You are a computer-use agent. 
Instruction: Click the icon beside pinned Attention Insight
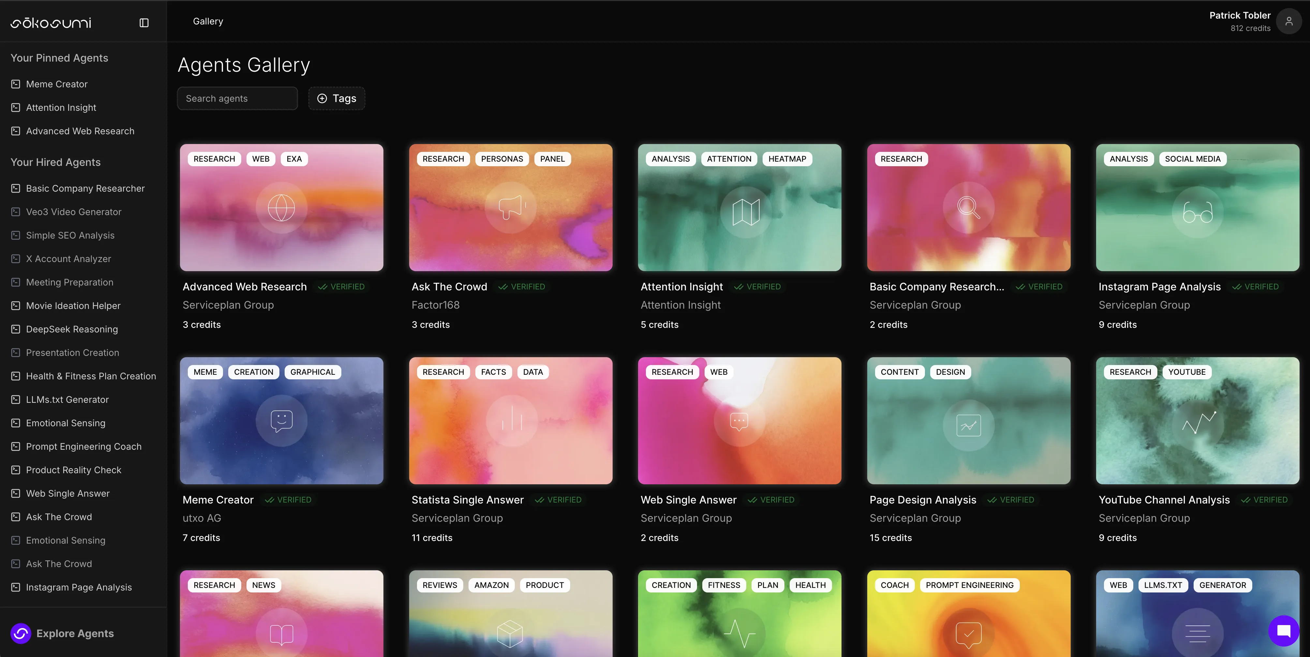coord(16,107)
